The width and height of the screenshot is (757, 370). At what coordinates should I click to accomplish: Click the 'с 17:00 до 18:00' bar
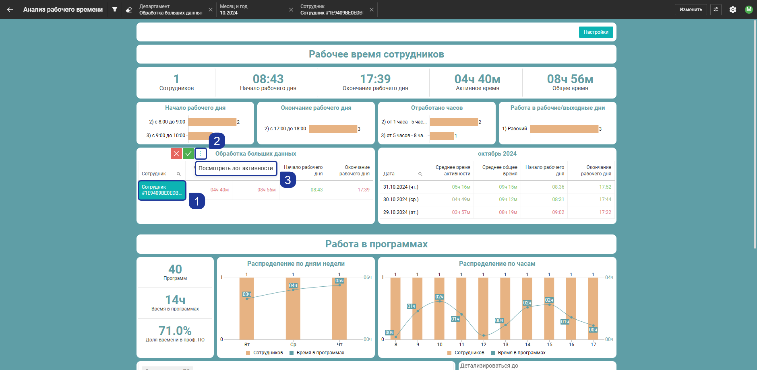pos(333,129)
